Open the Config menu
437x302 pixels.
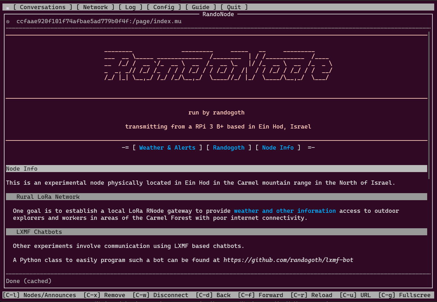(164, 7)
